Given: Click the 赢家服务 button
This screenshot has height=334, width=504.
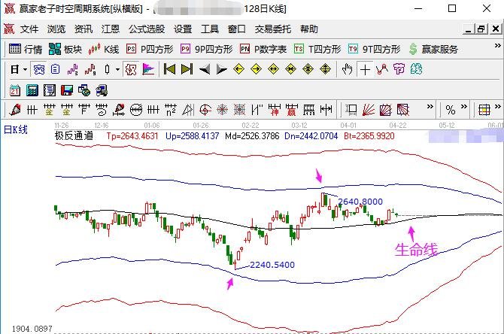Looking at the screenshot, I should click(433, 49).
